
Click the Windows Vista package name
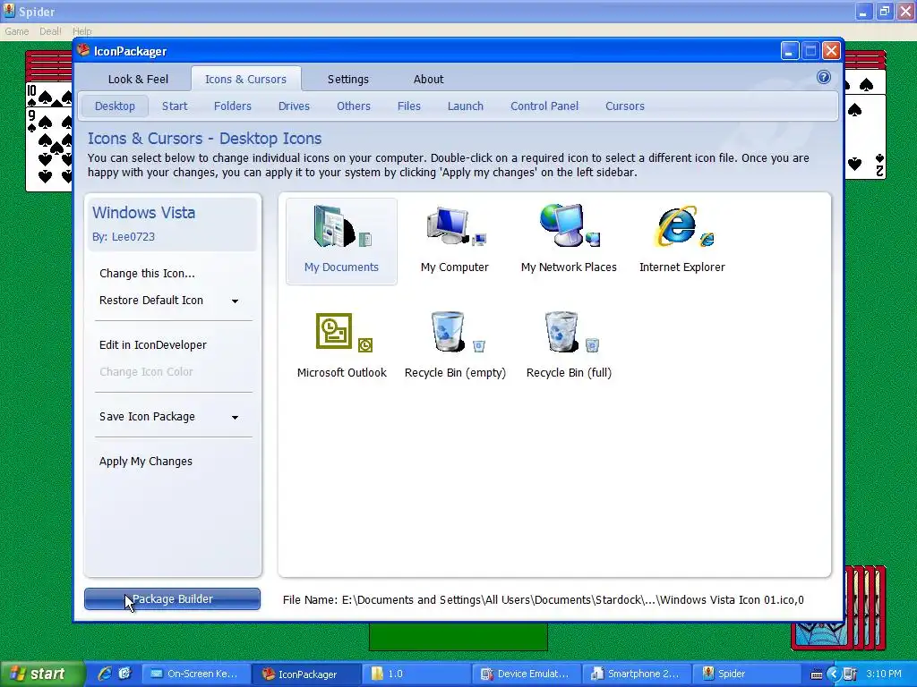144,213
